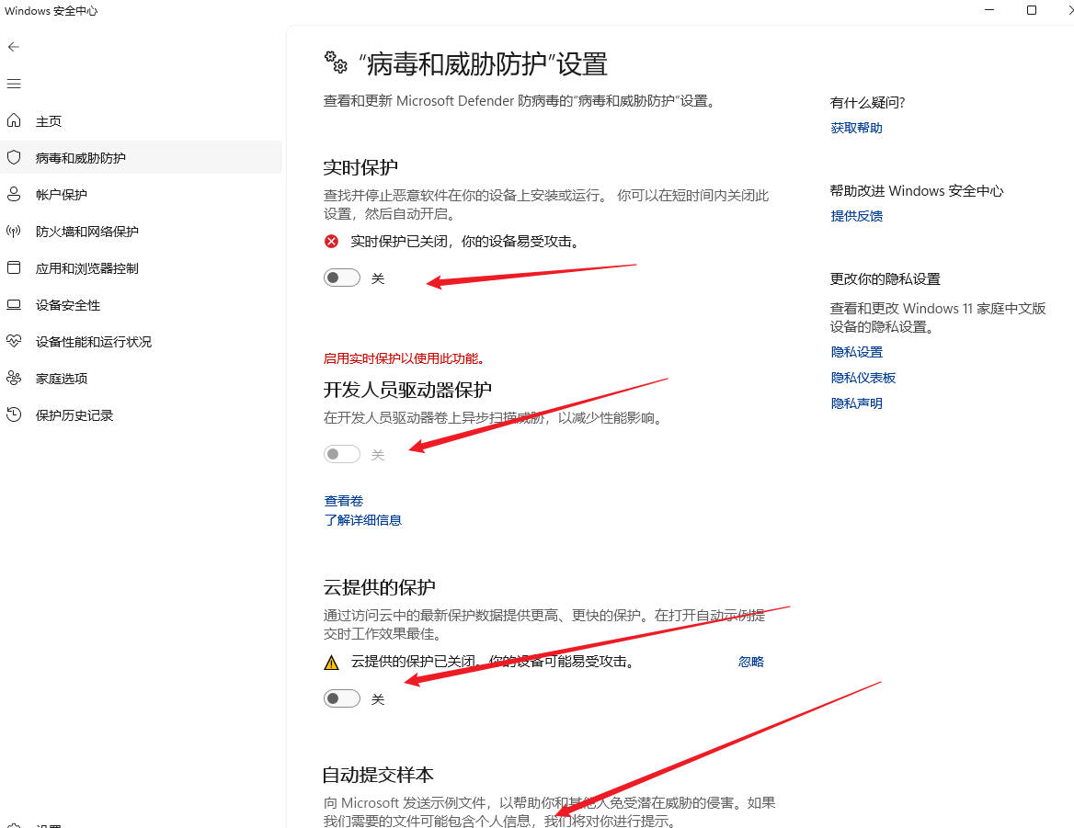Click the window icon for app and browser control
Viewport: 1074px width, 828px height.
pos(14,267)
